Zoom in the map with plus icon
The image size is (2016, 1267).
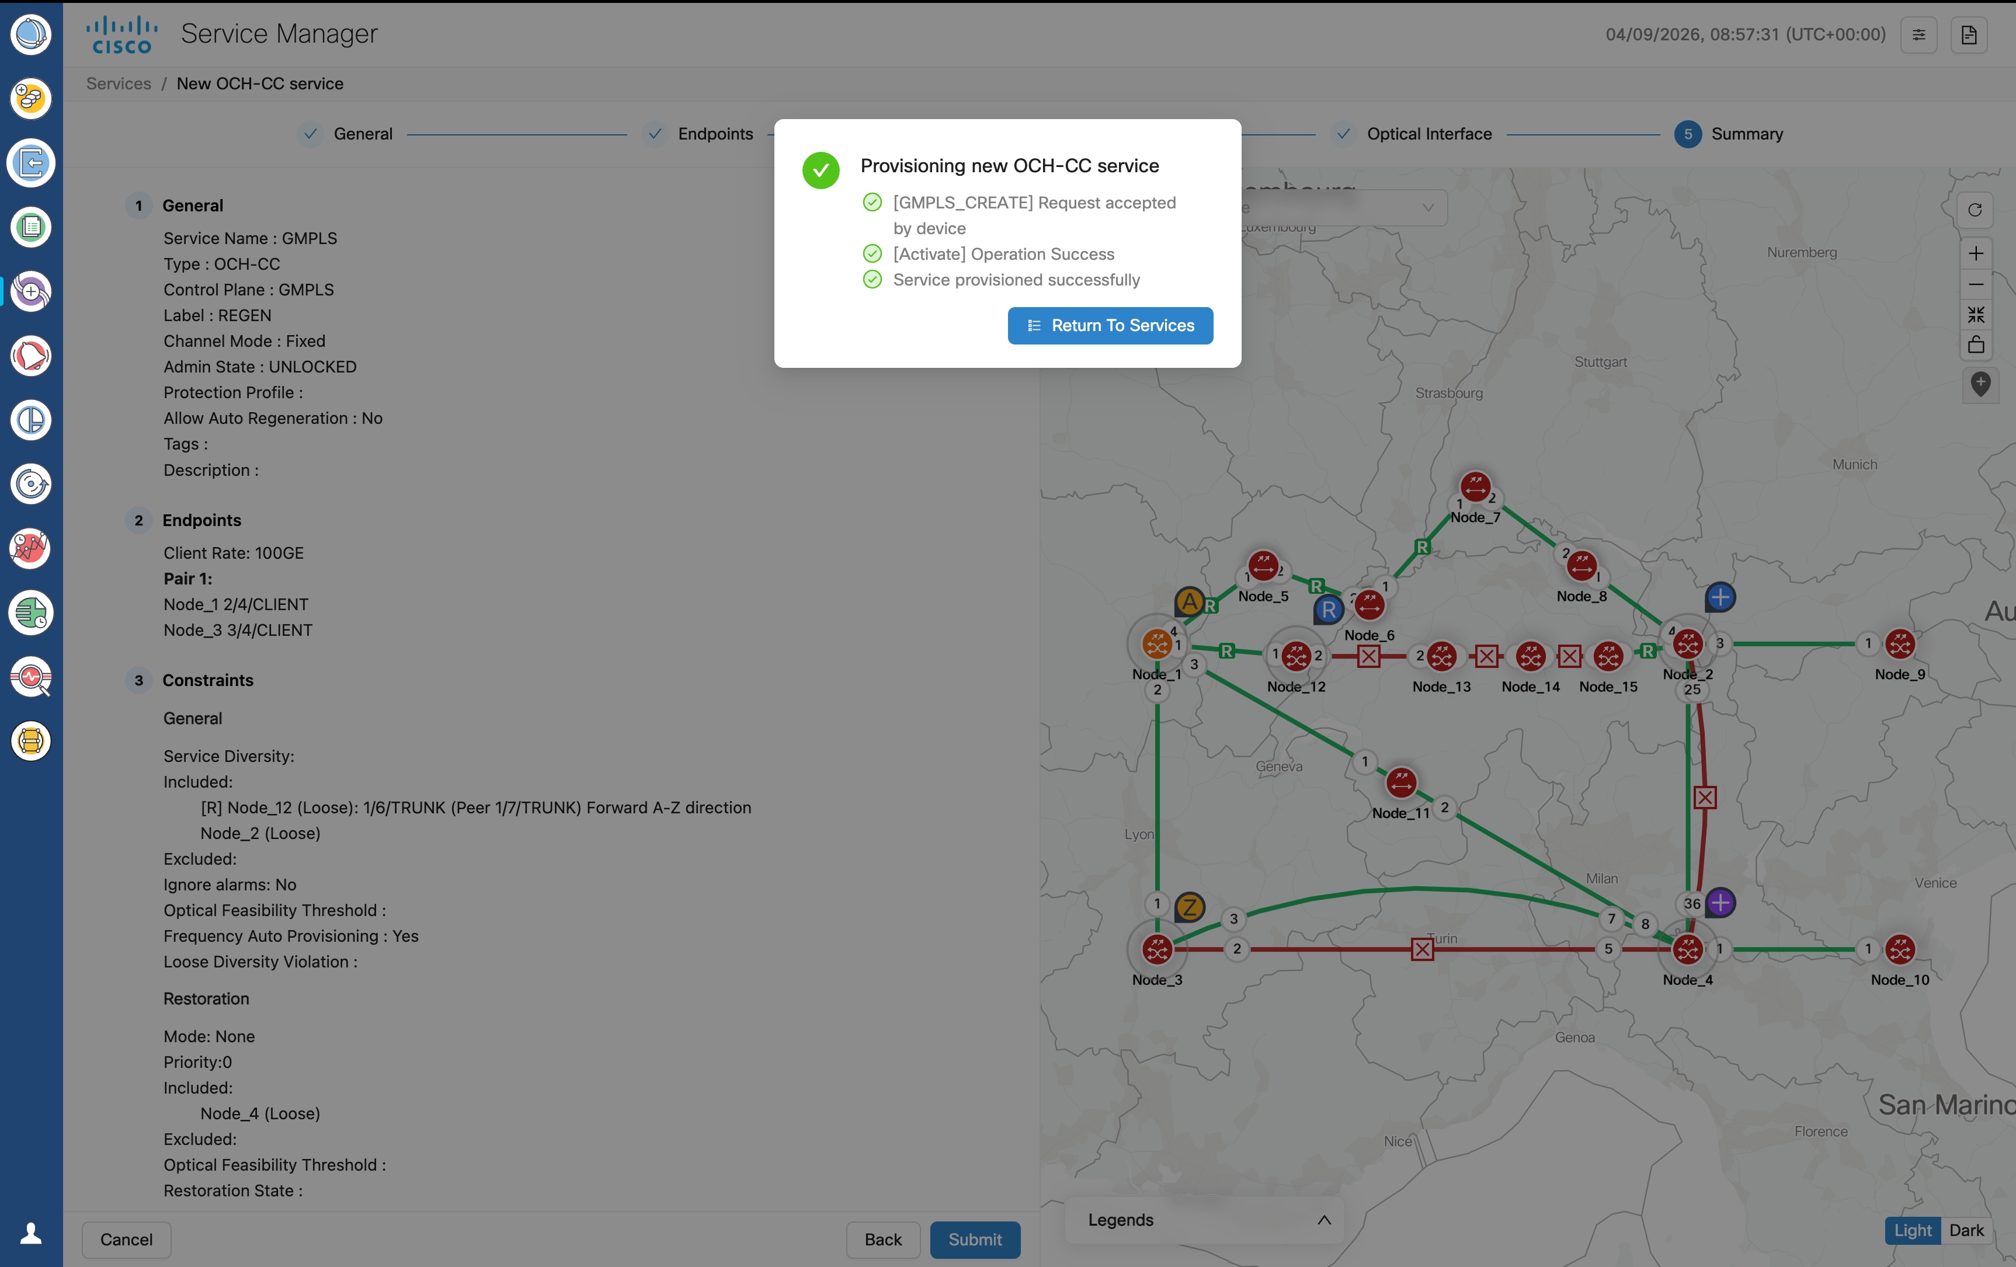coord(1976,253)
